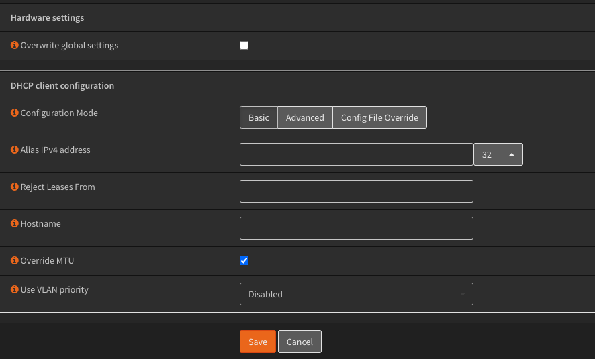Show help for Configuration Mode
Viewport: 595px width, 359px height.
[14, 113]
